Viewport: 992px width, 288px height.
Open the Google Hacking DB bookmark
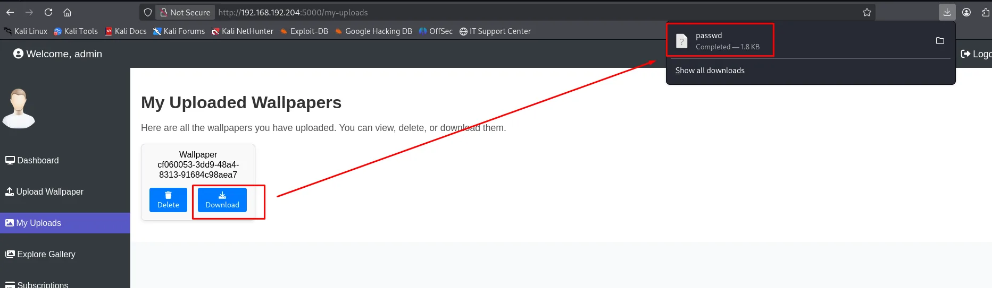373,31
